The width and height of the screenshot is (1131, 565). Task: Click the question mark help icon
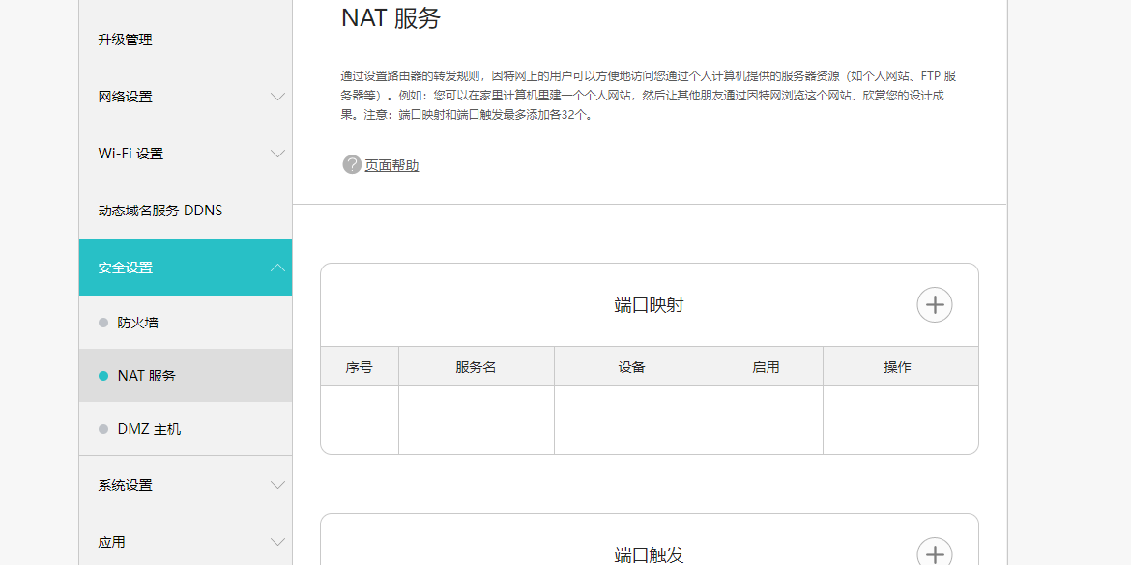click(x=352, y=165)
